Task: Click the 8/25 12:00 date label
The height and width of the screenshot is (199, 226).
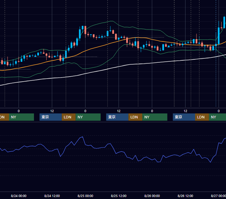Action: pyautogui.click(x=119, y=196)
